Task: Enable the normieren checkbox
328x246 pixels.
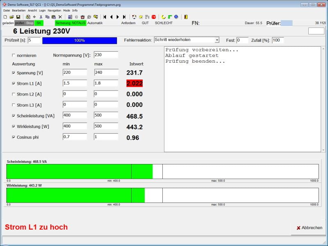Action: click(14, 55)
